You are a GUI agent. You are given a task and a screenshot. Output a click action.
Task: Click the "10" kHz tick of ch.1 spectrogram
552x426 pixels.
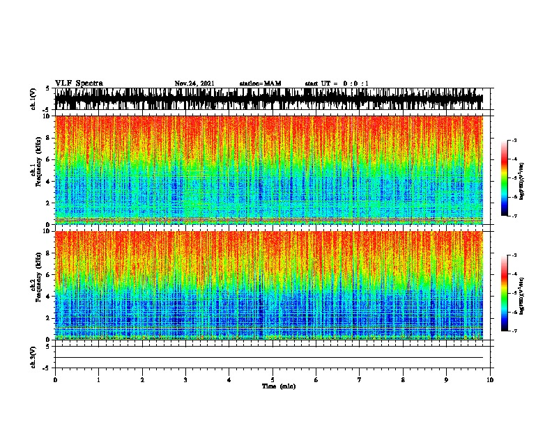point(47,116)
